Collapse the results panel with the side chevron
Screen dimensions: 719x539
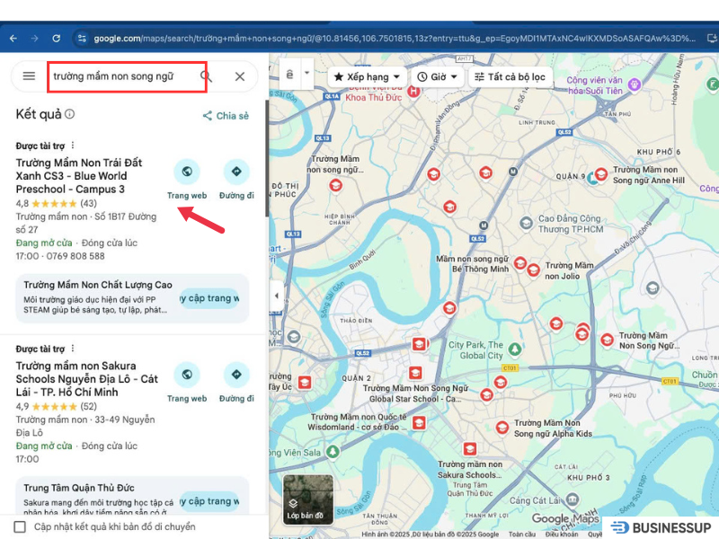[276, 295]
